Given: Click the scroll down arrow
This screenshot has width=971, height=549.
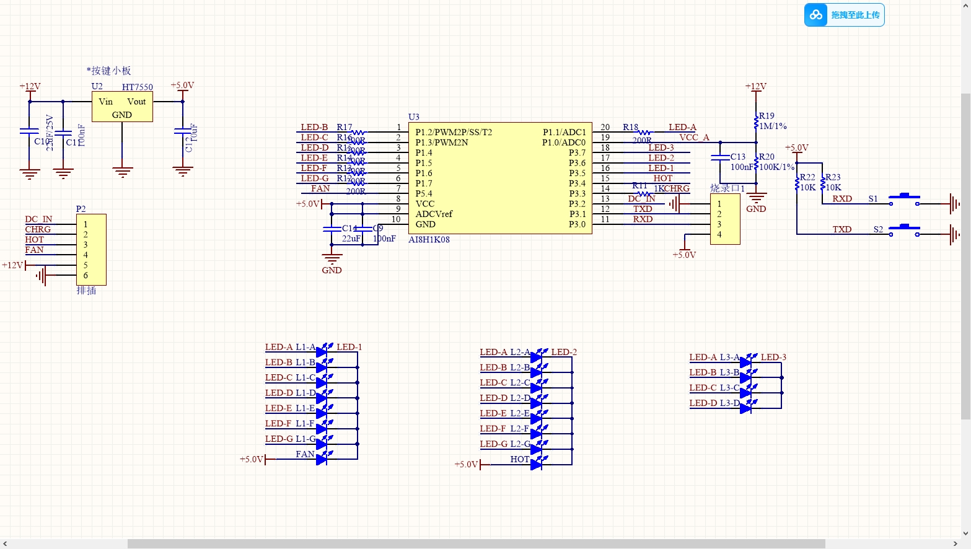Looking at the screenshot, I should (965, 534).
